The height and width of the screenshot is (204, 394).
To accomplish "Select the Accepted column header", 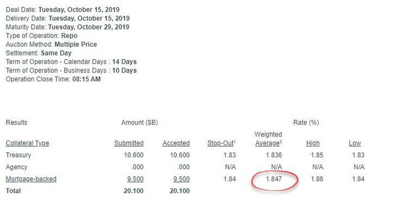I will coord(176,143).
